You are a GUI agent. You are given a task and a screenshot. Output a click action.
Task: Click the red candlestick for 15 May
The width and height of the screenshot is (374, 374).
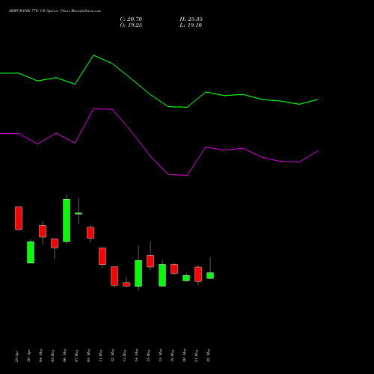[x=150, y=261]
